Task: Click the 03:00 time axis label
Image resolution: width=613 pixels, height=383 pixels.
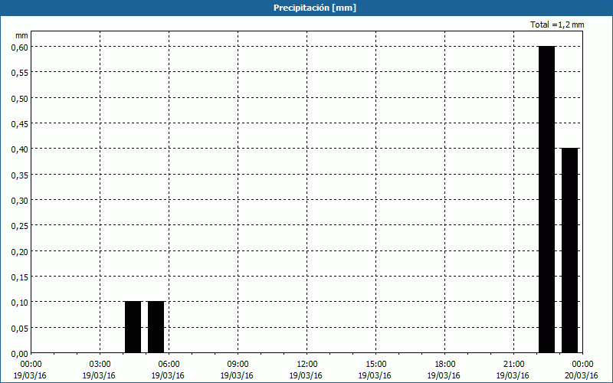Action: click(x=100, y=365)
